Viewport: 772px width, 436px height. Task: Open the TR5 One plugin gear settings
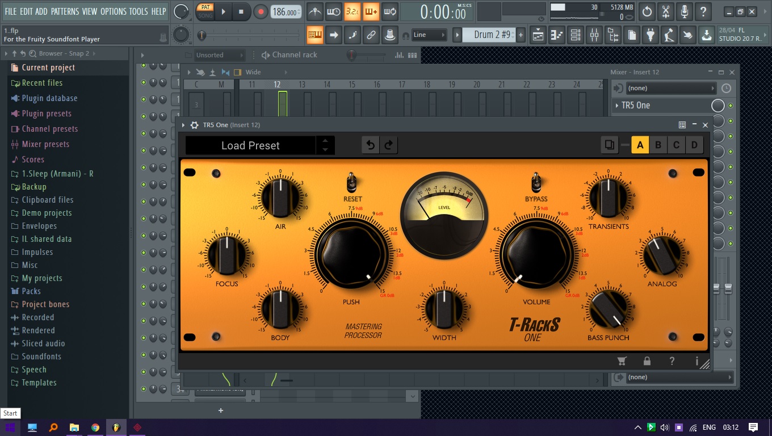click(x=195, y=125)
